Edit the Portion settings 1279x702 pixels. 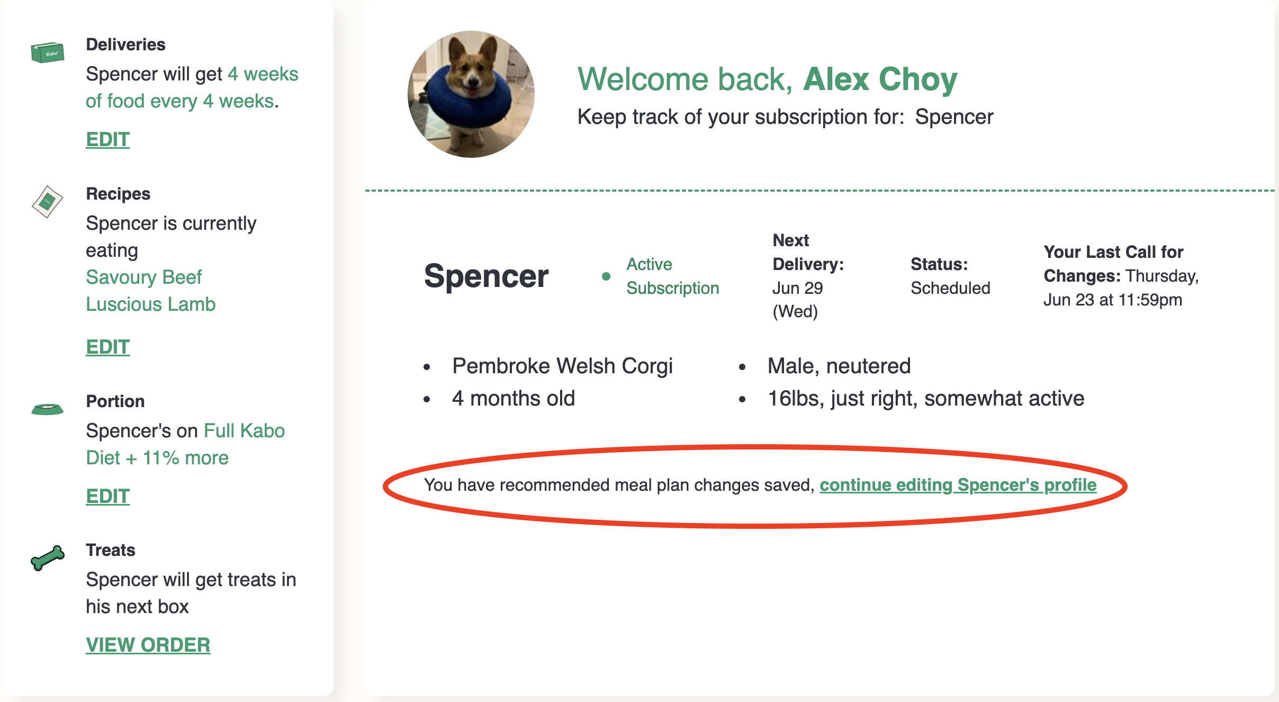tap(107, 496)
